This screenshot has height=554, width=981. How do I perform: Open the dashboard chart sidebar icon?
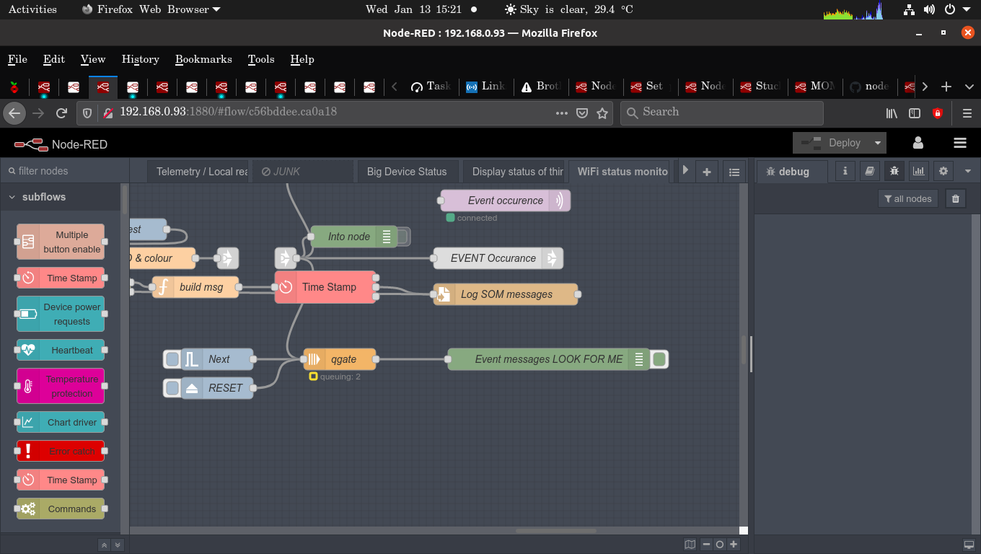coord(918,171)
